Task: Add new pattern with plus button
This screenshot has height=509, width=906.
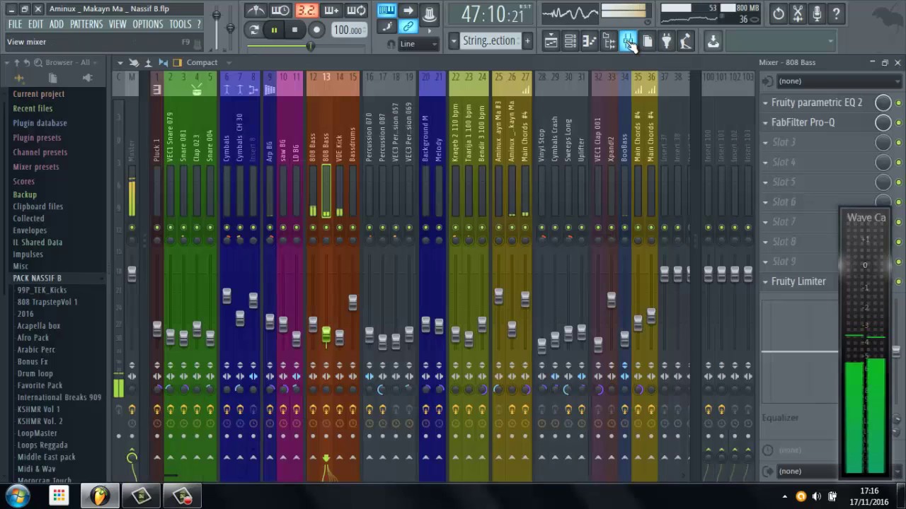Action: 527,41
